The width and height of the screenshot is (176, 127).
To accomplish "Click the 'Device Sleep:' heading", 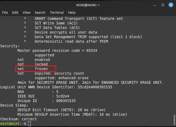I will 14,105.
